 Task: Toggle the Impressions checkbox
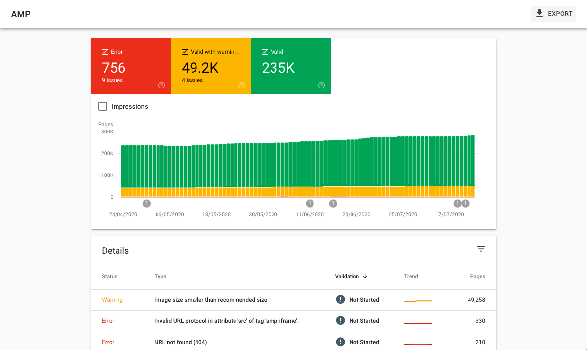102,106
